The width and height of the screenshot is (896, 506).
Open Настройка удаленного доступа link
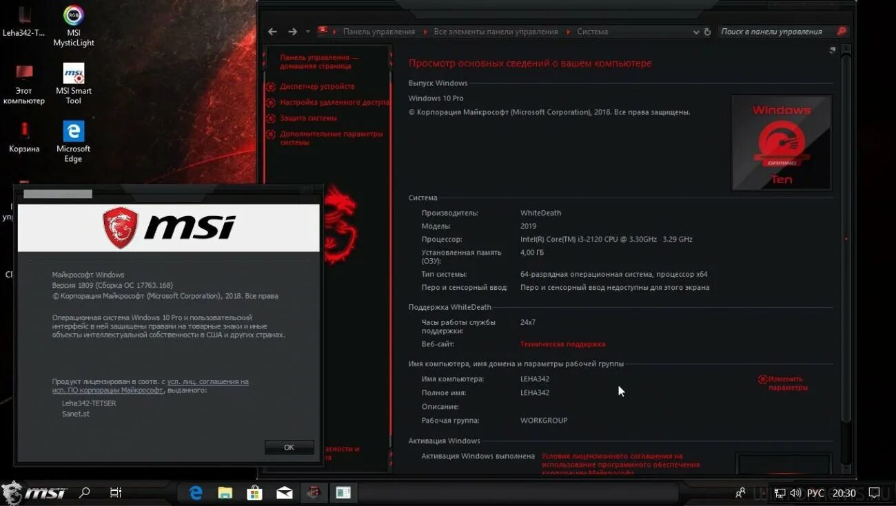[335, 103]
